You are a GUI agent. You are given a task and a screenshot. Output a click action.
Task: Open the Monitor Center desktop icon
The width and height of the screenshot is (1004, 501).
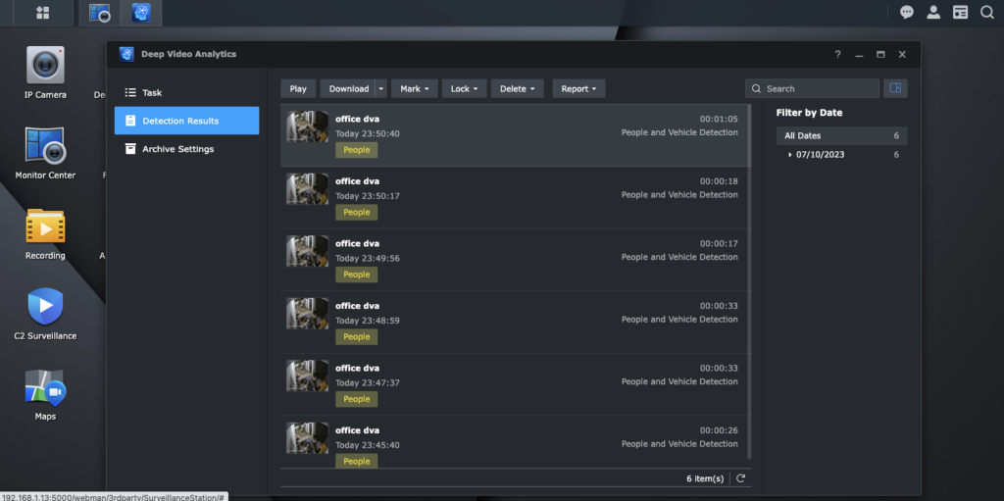pyautogui.click(x=45, y=146)
